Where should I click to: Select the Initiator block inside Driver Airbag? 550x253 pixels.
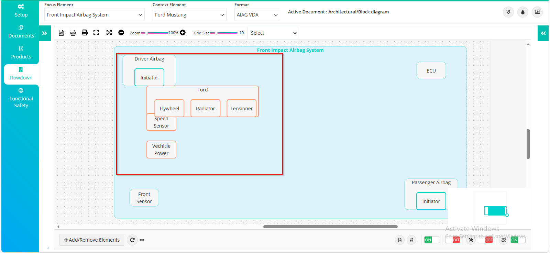(149, 77)
